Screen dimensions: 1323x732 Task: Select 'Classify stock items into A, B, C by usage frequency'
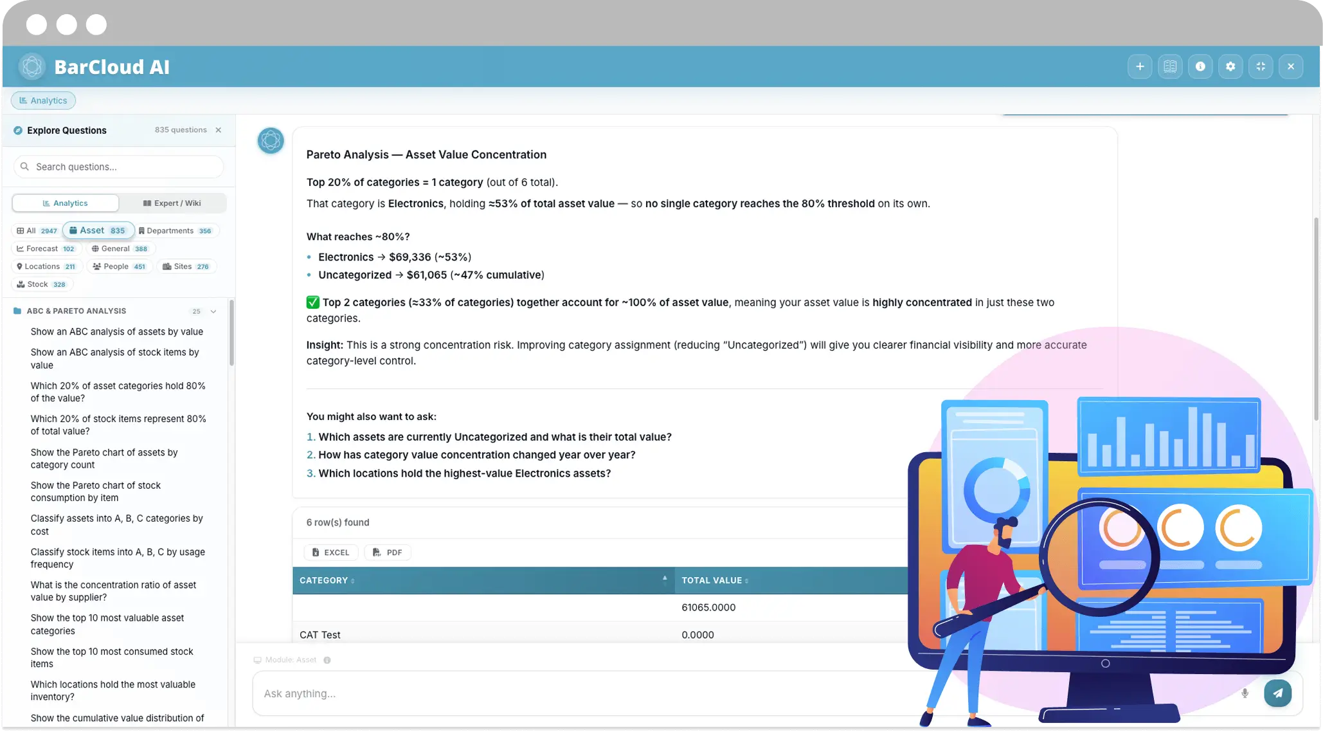click(118, 558)
